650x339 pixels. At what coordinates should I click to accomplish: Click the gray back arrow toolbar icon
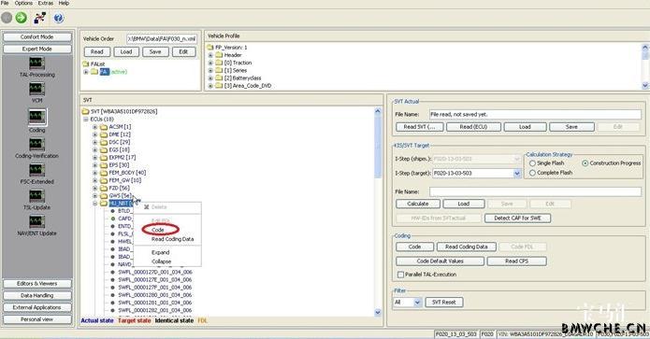pos(7,18)
